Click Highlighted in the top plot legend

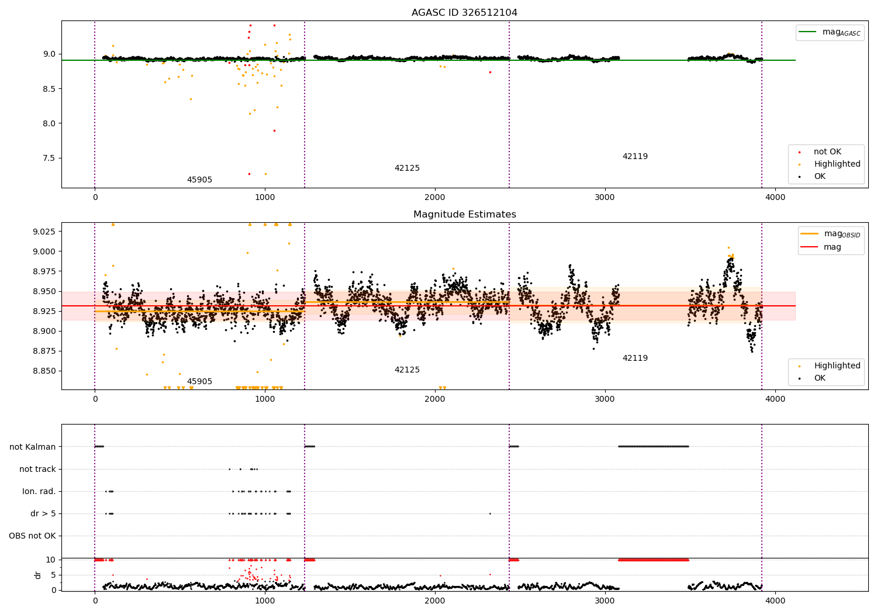pos(837,164)
